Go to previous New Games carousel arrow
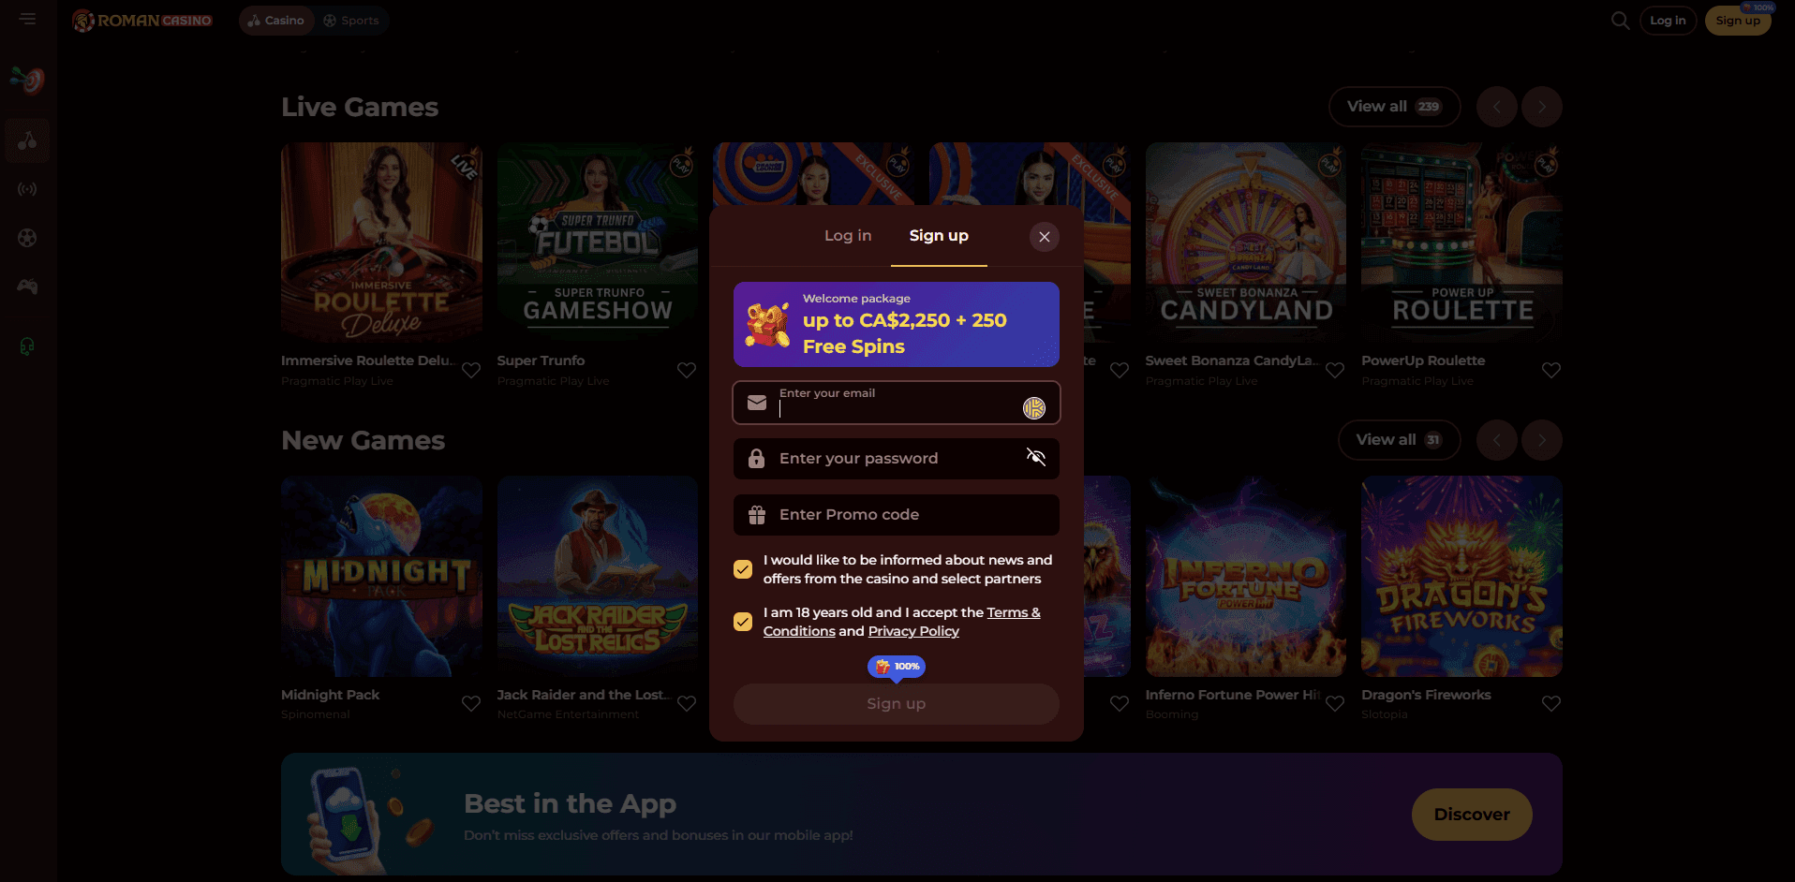The image size is (1795, 882). coord(1497,440)
